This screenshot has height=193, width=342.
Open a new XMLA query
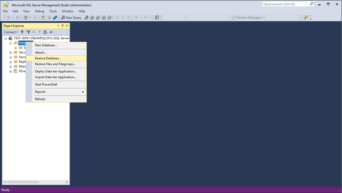click(104, 18)
